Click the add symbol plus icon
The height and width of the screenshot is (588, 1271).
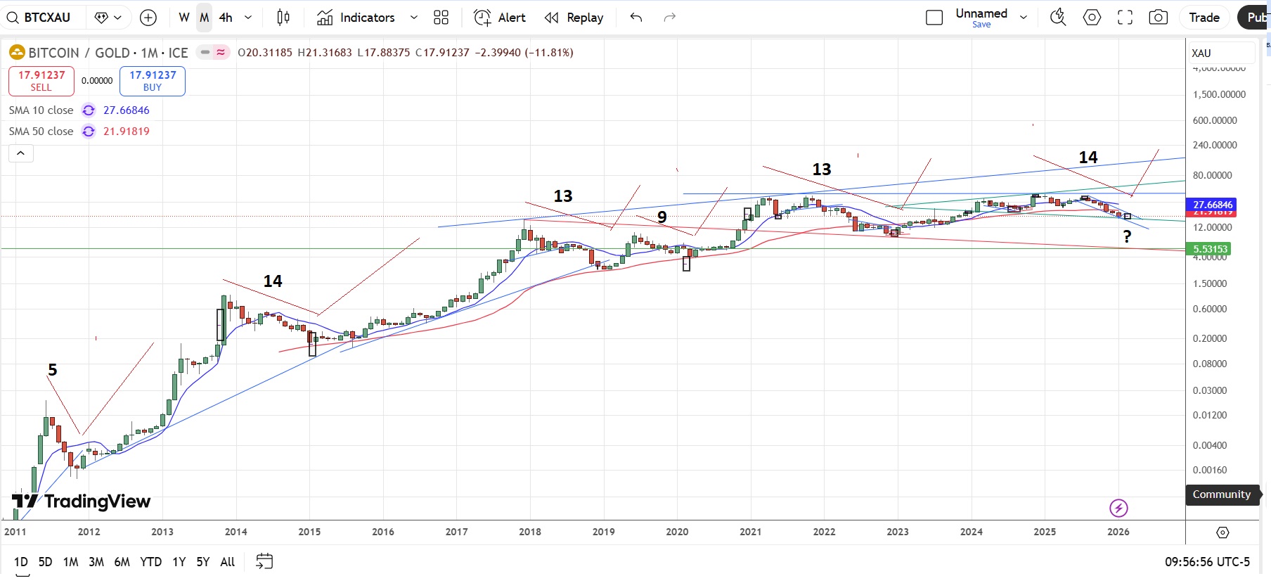148,18
